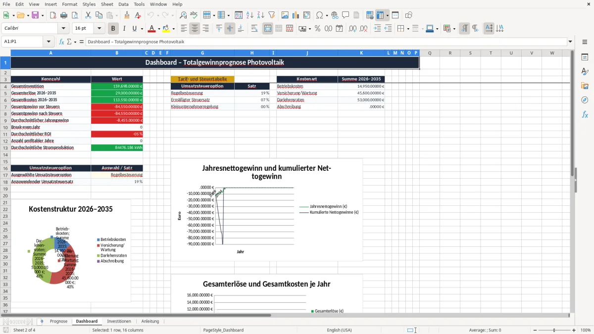Toggle Center Horizontally alignment

195,29
